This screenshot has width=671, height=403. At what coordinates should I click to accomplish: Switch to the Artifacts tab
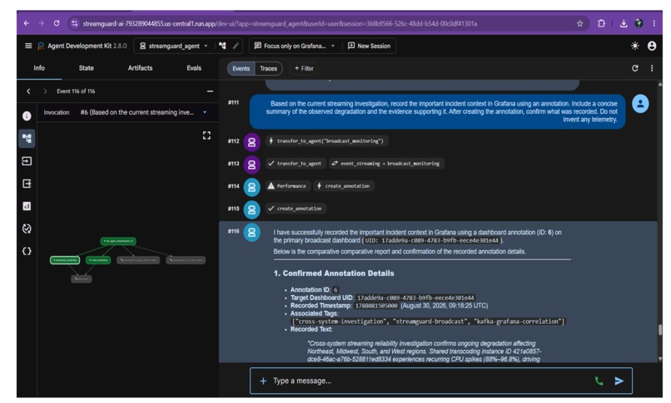pos(140,68)
